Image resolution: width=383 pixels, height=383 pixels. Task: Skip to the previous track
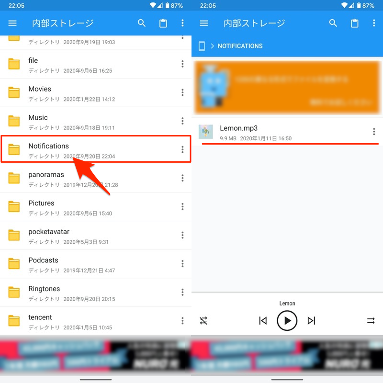263,321
